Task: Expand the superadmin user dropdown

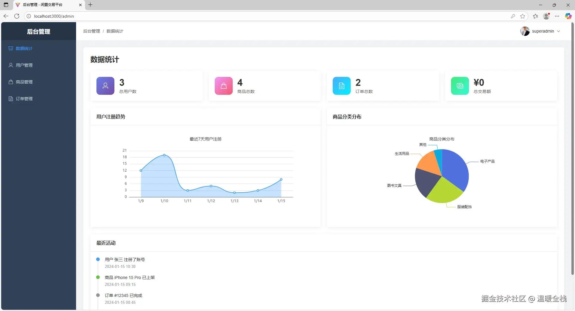Action: (559, 31)
